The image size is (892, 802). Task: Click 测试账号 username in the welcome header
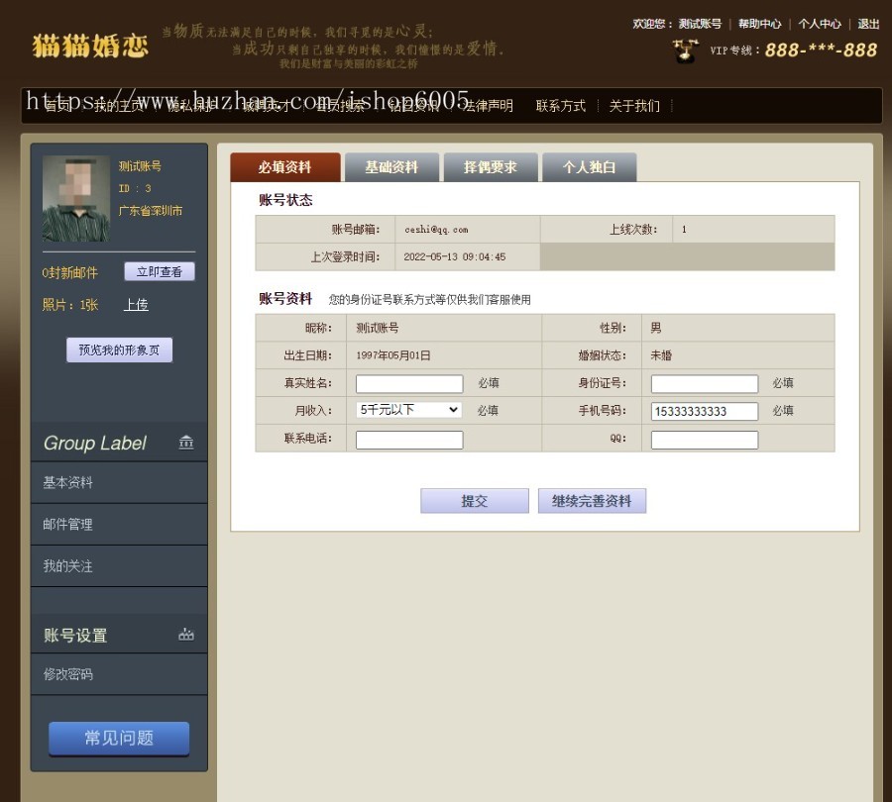[700, 24]
